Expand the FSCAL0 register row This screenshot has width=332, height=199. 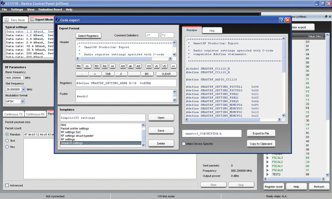click(x=268, y=170)
